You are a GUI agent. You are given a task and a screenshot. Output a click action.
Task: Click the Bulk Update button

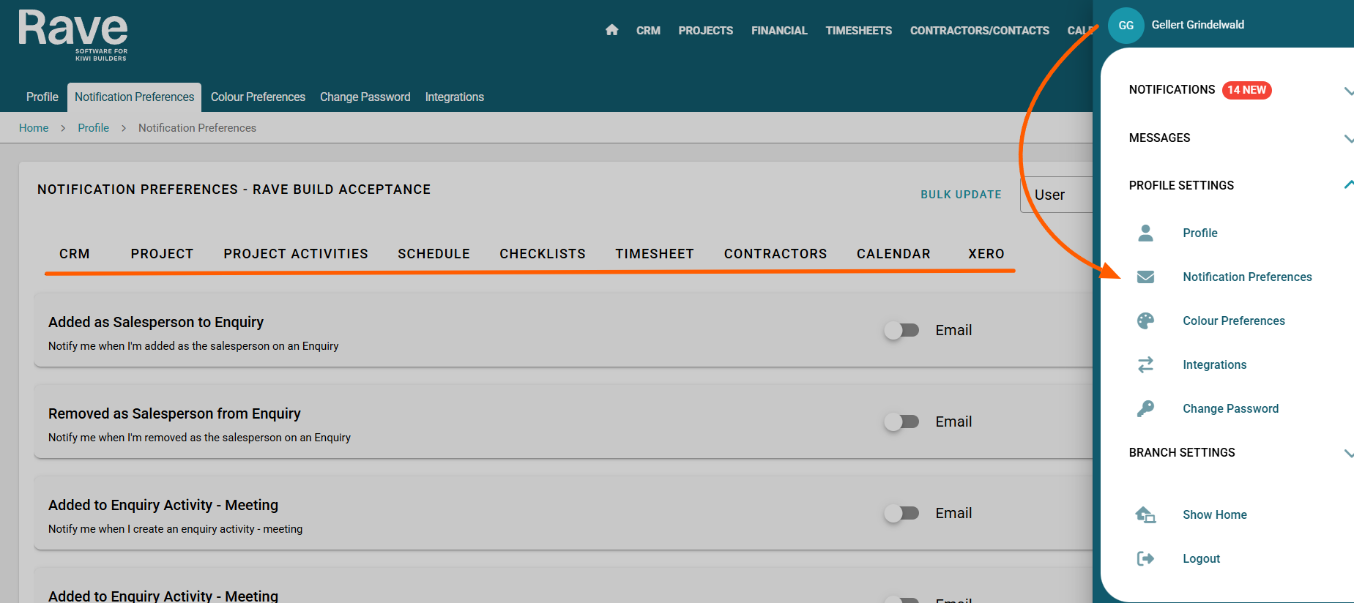[x=961, y=195]
